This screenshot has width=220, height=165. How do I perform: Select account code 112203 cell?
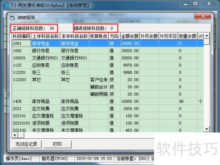pos(22,80)
